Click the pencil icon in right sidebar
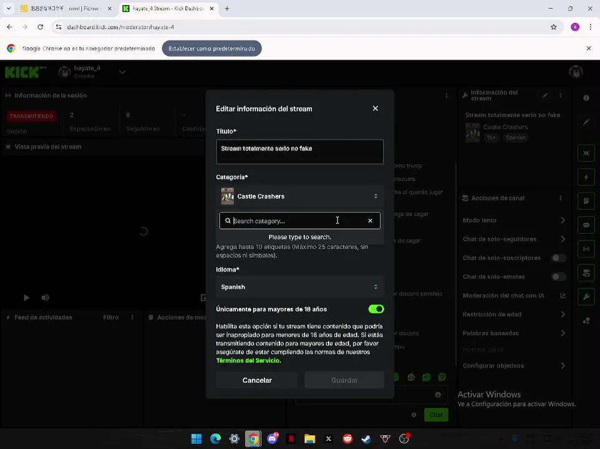 coord(586,122)
